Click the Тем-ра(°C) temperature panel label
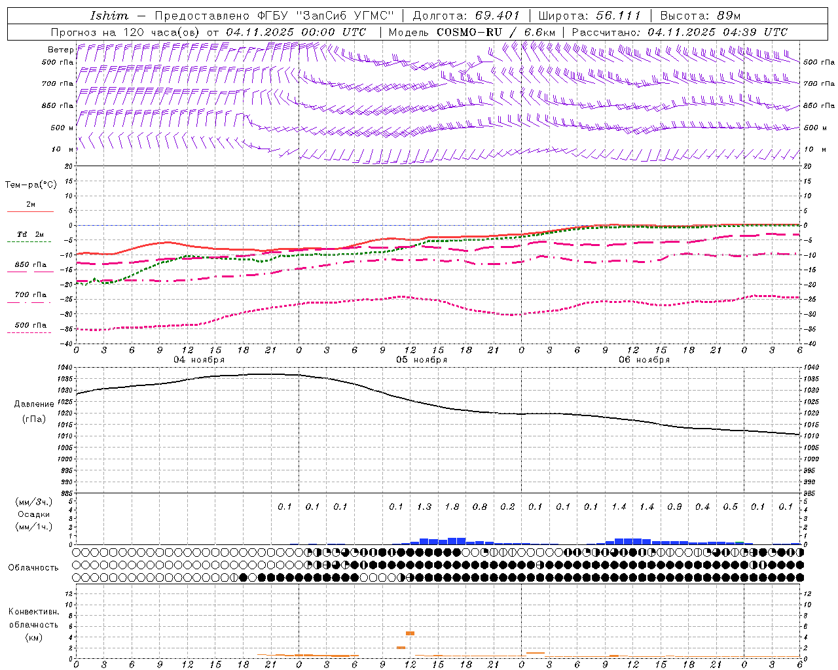Viewport: 838px width, 670px height. pos(31,185)
